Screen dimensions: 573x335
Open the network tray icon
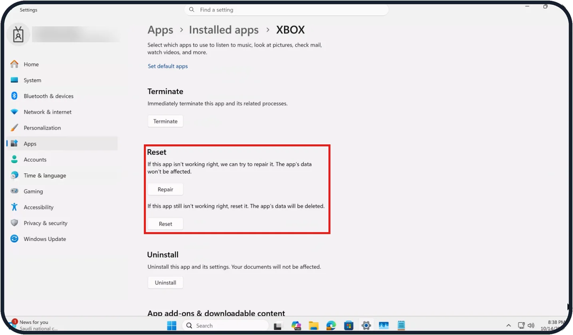(x=521, y=325)
